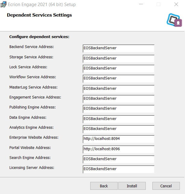Select the Portal Website Address field
The height and width of the screenshot is (194, 185).
pos(119,150)
